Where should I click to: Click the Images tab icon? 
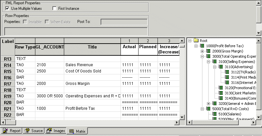(x=49, y=131)
